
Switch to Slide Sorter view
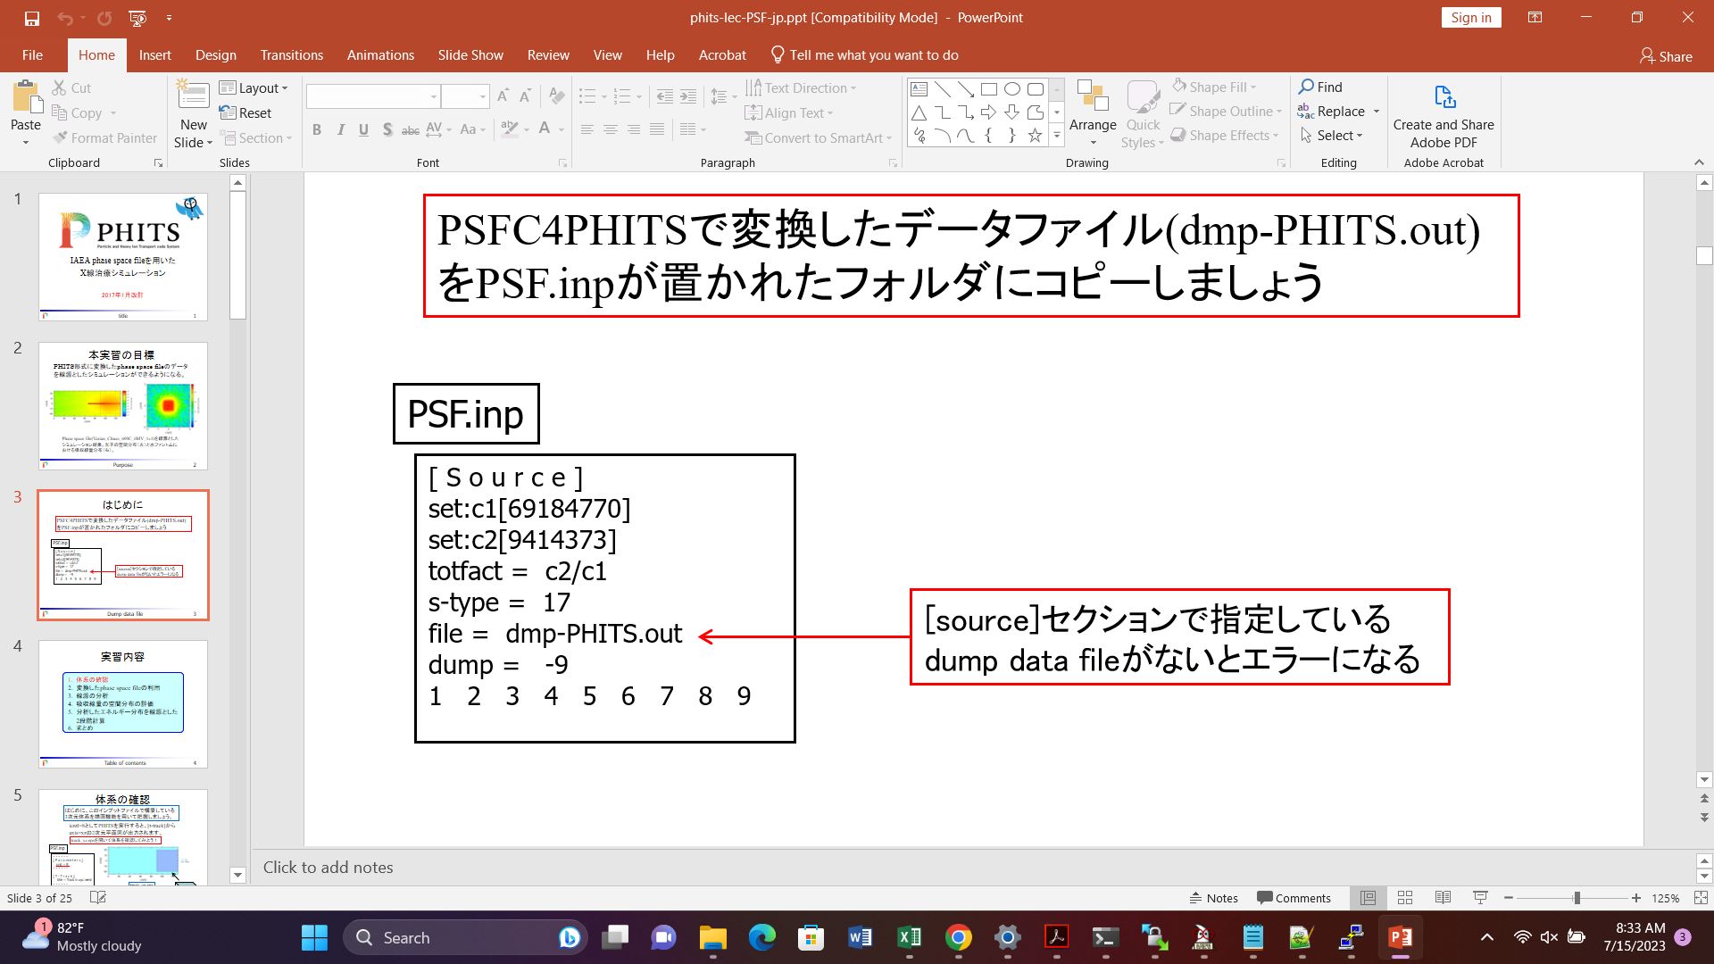coord(1405,898)
